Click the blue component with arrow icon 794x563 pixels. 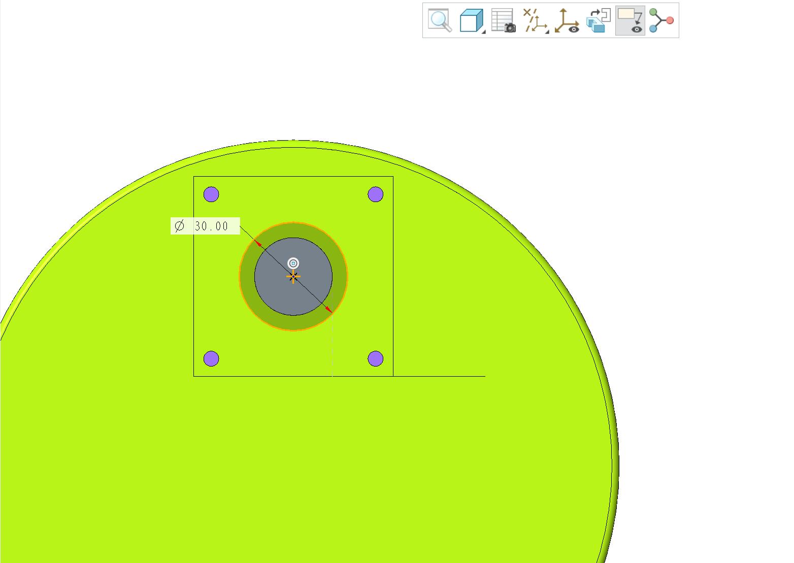point(598,20)
